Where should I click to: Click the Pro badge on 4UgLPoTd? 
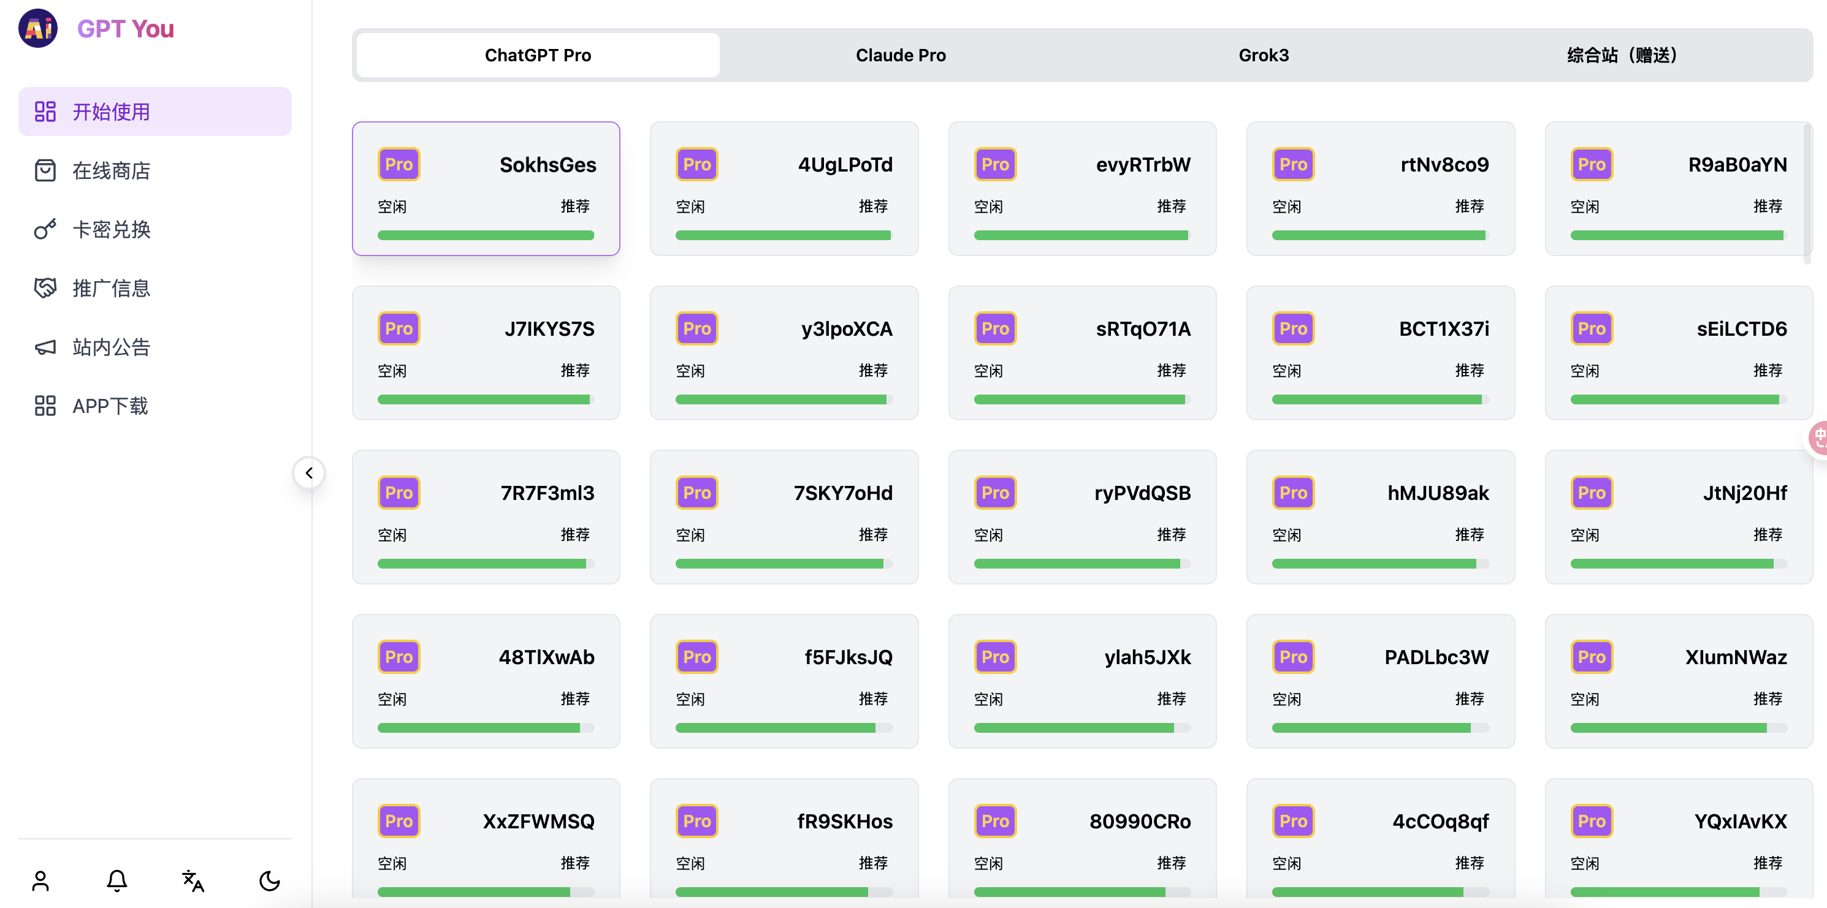click(696, 164)
